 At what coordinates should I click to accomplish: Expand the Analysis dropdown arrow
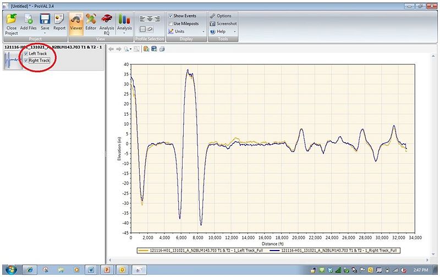click(124, 33)
